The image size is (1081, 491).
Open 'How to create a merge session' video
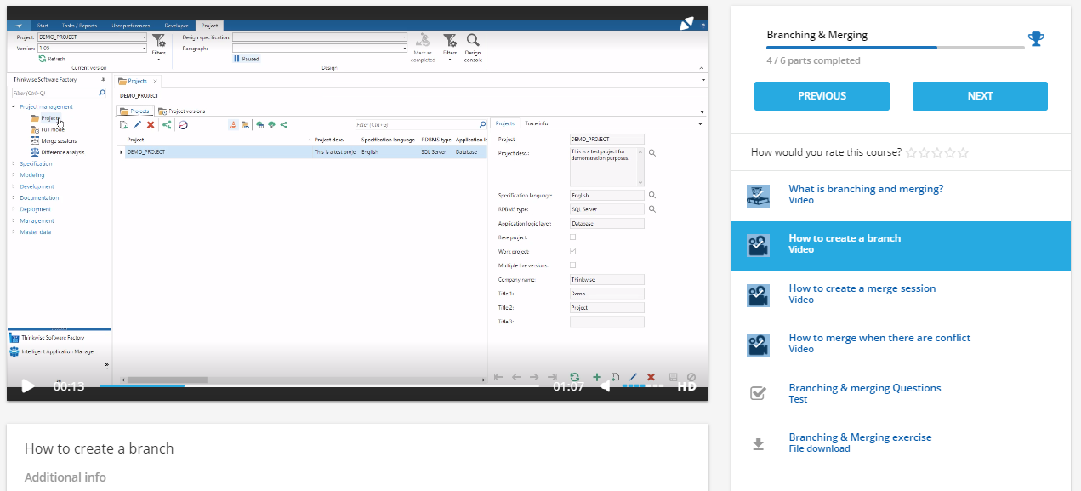pyautogui.click(x=862, y=288)
